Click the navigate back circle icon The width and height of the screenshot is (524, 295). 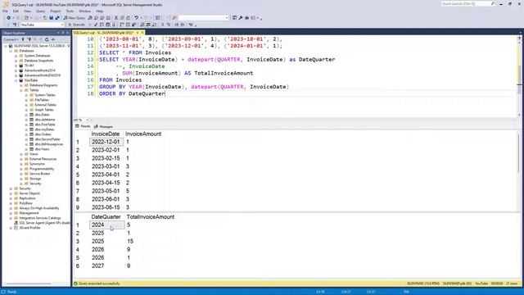coord(8,18)
